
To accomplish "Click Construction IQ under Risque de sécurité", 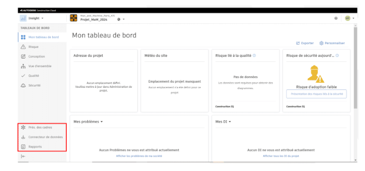I will (x=295, y=106).
